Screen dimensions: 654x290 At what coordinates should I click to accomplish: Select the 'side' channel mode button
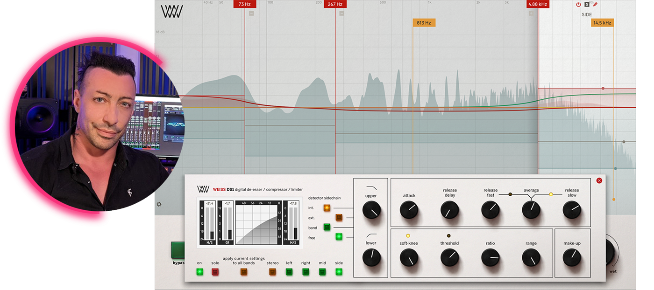point(339,272)
